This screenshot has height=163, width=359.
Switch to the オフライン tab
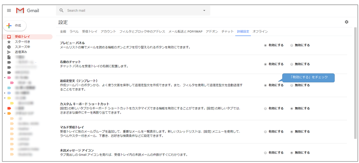point(260,31)
